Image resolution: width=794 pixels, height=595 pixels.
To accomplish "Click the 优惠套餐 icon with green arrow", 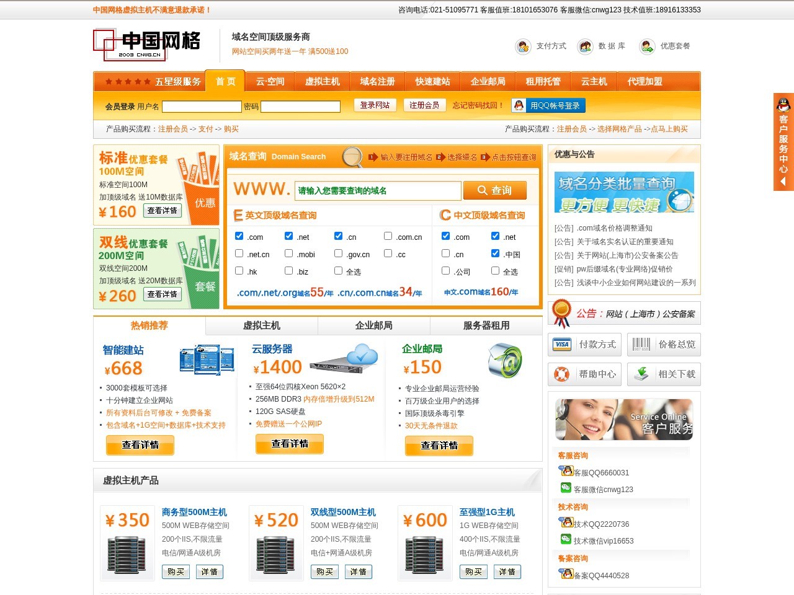I will pyautogui.click(x=646, y=46).
